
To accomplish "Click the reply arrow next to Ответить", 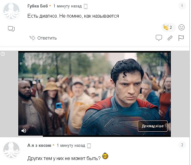I will pos(32,38).
